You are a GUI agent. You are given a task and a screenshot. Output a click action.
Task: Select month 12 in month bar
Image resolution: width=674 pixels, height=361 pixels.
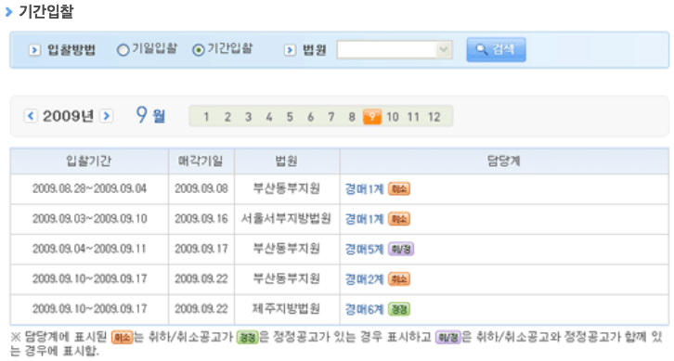434,117
